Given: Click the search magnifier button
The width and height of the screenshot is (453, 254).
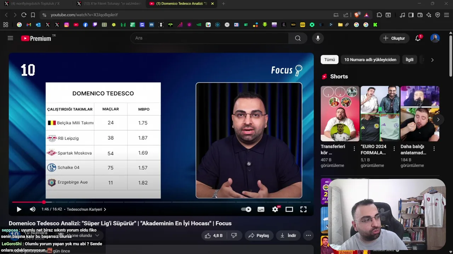Looking at the screenshot, I should point(298,38).
